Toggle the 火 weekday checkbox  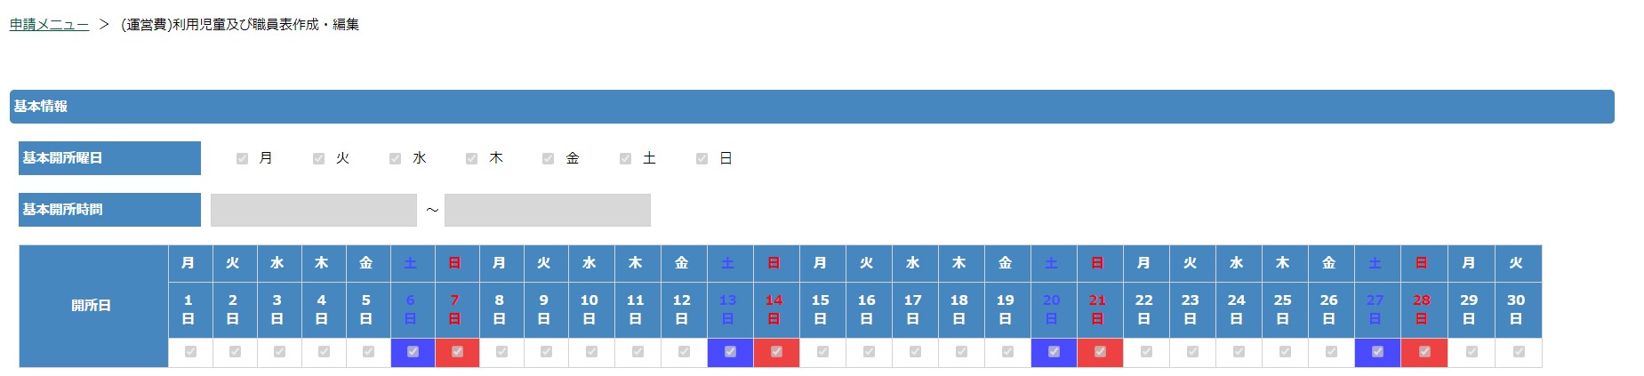tap(318, 158)
